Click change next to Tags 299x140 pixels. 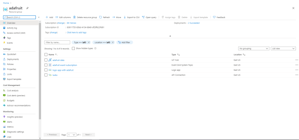pyautogui.click(x=54, y=32)
